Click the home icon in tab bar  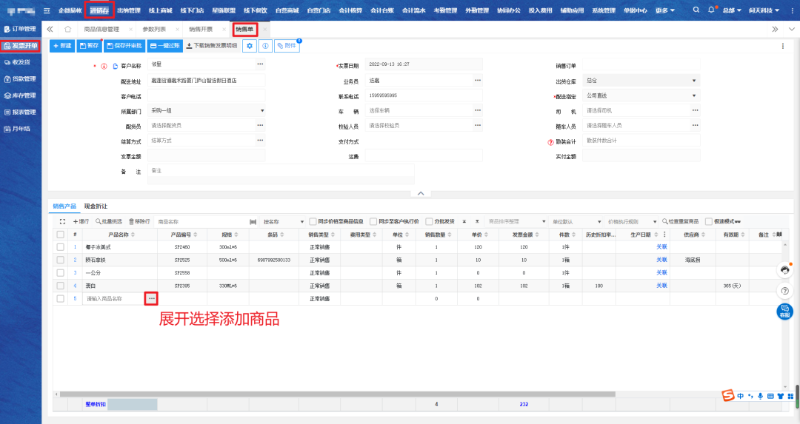[68, 29]
